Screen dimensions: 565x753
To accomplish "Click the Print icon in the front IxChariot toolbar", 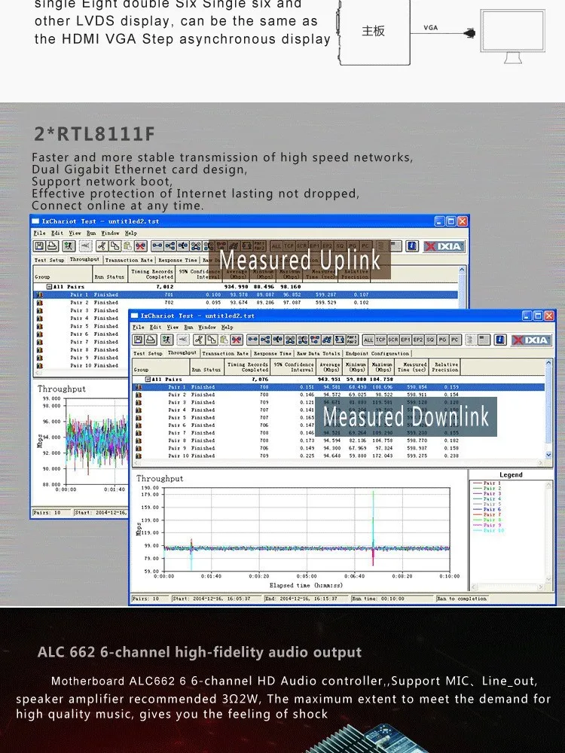I will (151, 340).
